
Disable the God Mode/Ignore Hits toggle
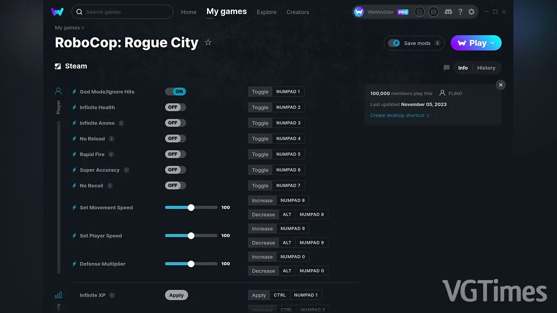pos(175,91)
